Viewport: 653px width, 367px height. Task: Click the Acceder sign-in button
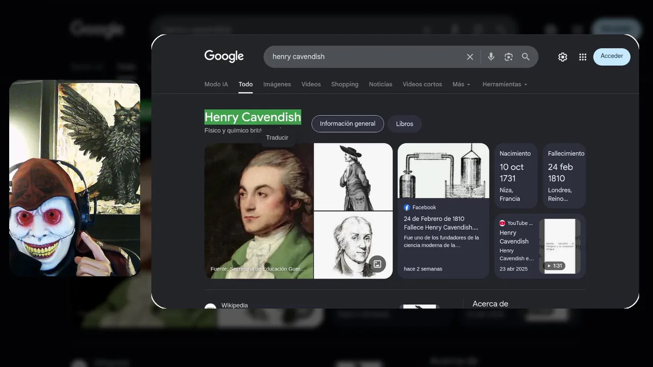point(612,57)
